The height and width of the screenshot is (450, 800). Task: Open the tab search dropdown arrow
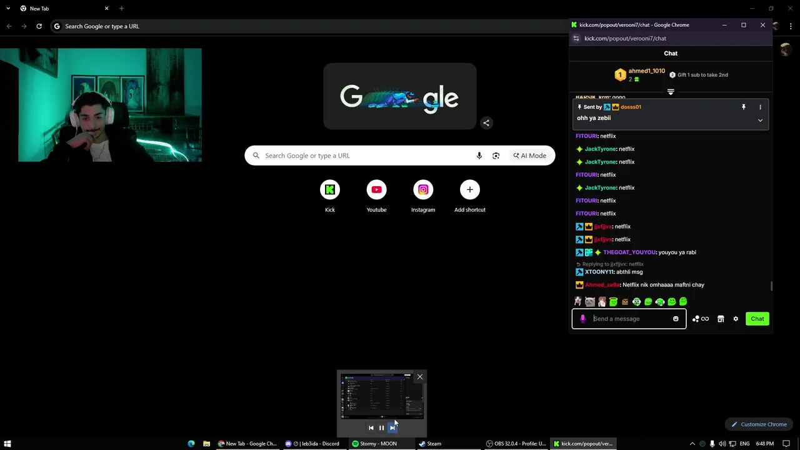8,9
